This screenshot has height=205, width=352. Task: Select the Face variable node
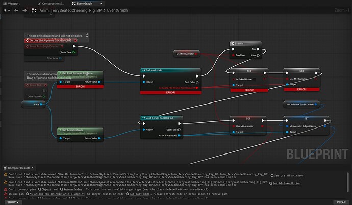(33, 105)
